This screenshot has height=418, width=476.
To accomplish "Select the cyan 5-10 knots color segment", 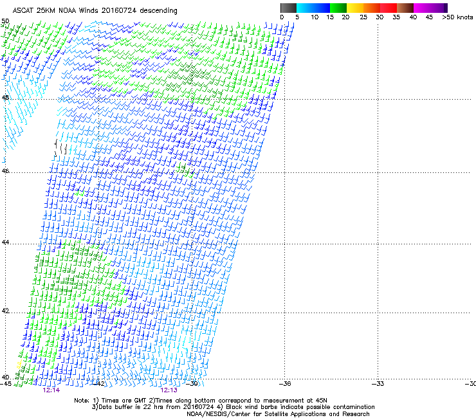I will click(x=305, y=8).
